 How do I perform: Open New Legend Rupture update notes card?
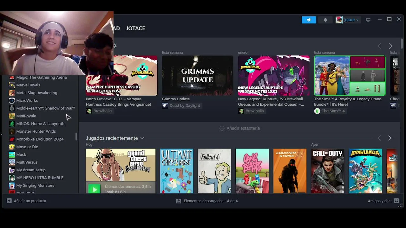(273, 76)
